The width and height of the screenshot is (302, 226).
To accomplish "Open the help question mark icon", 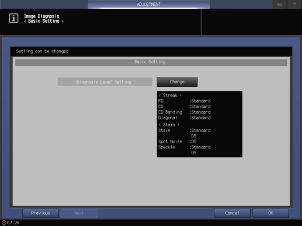I will click(294, 4).
